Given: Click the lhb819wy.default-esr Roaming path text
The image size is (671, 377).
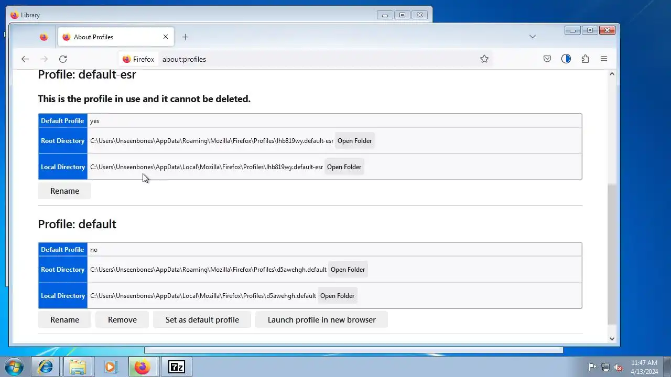Looking at the screenshot, I should (x=212, y=141).
